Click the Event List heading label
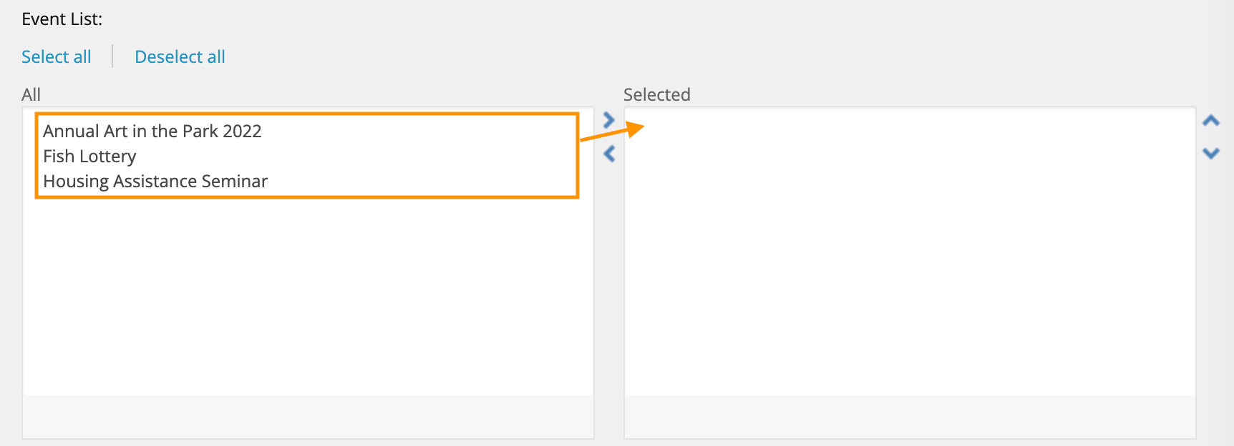Viewport: 1234px width, 446px height. tap(62, 19)
